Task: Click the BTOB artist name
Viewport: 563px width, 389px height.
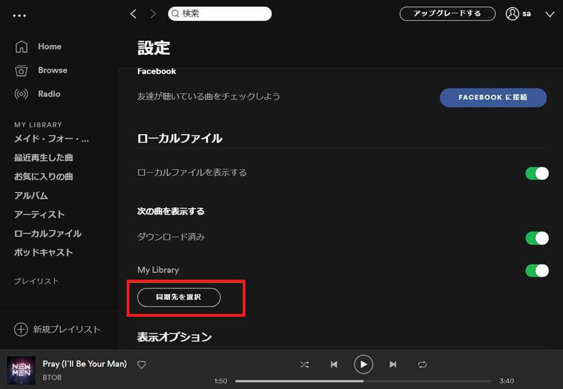Action: (x=52, y=378)
